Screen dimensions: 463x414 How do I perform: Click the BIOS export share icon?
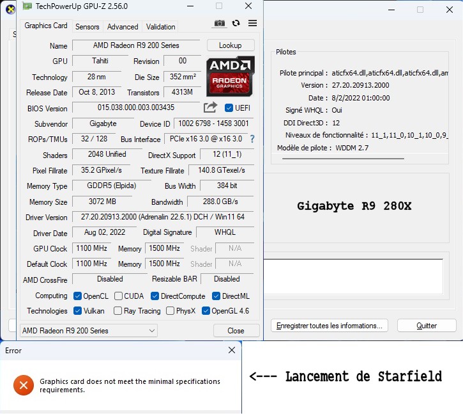click(x=210, y=107)
